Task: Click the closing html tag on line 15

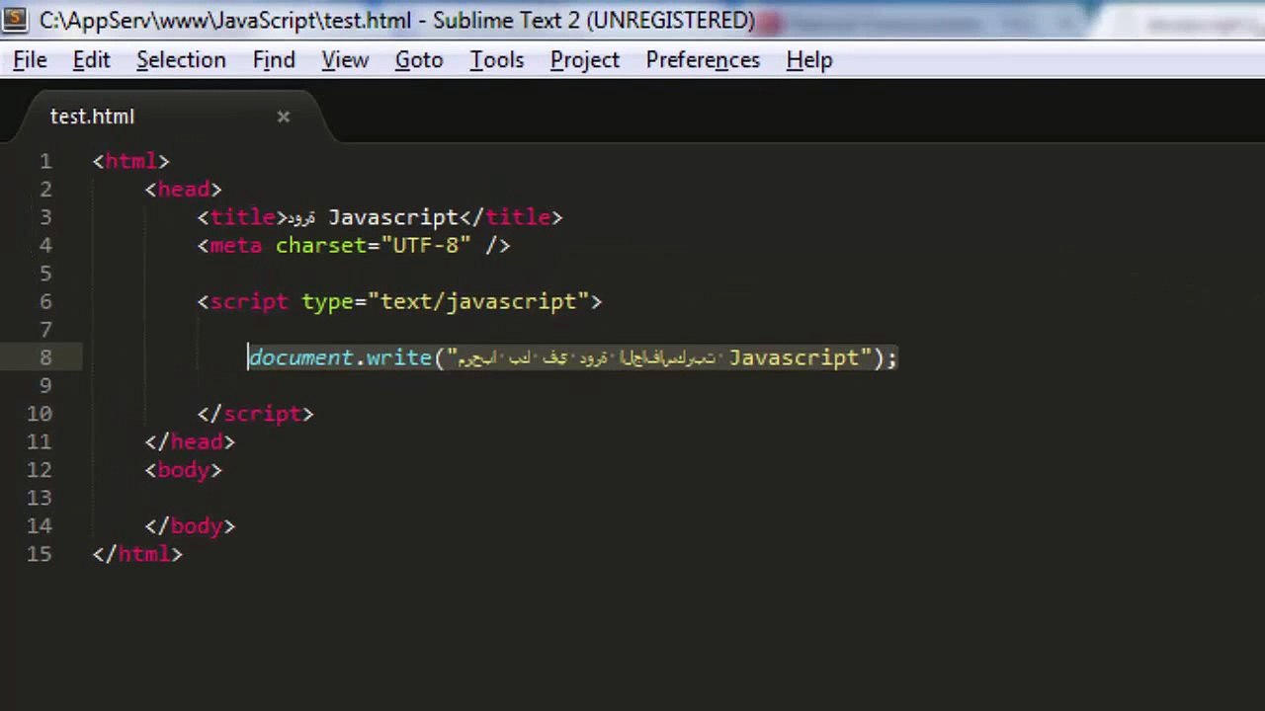Action: [x=137, y=554]
